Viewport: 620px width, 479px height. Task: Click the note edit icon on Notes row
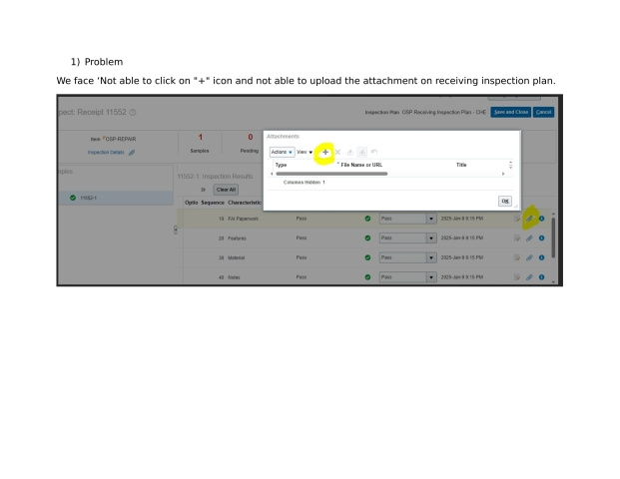pos(517,277)
